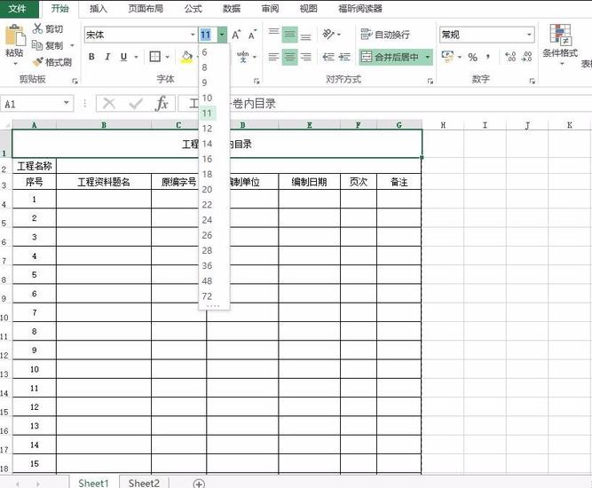592x488 pixels.
Task: Switch to the 审阅 Review tab
Action: pyautogui.click(x=270, y=9)
